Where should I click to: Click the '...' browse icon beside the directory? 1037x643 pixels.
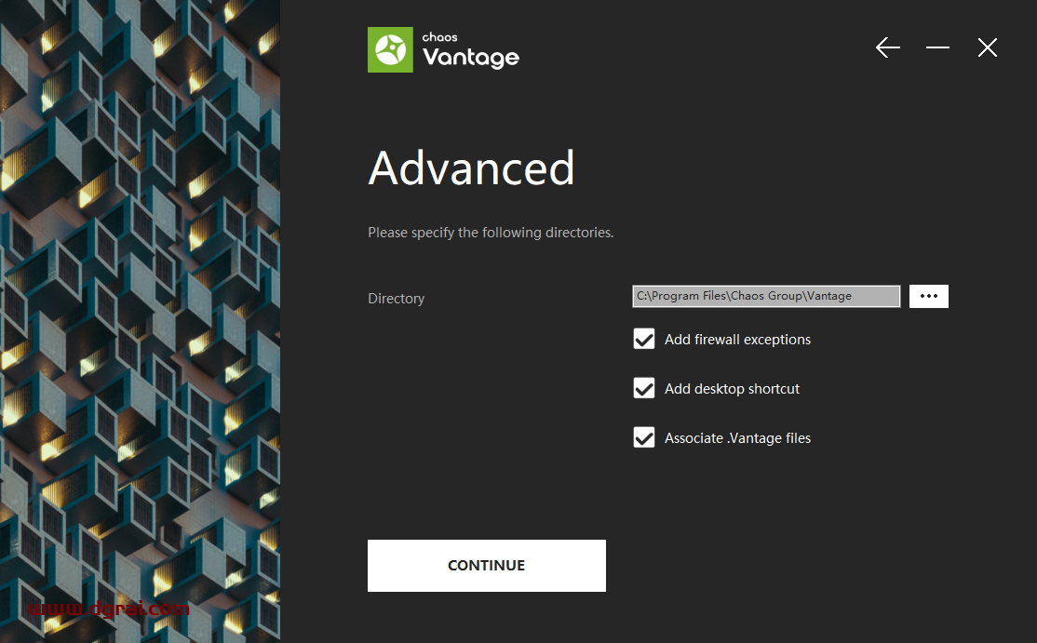pos(928,296)
